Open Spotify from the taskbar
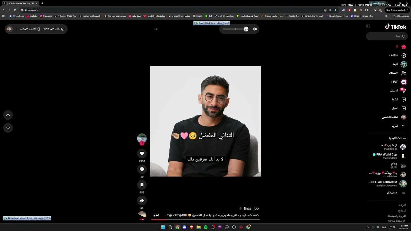This screenshot has height=231, width=411. click(x=205, y=227)
